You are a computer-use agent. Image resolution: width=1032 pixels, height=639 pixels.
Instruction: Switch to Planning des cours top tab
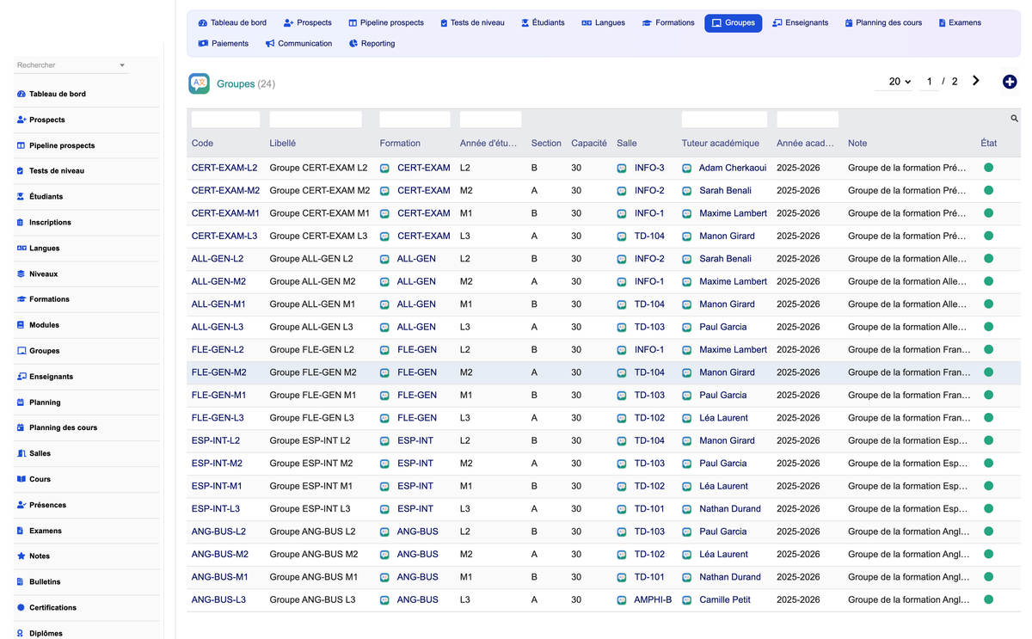click(x=883, y=23)
